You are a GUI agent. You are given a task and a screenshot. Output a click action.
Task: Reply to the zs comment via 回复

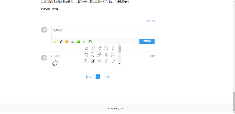(x=152, y=56)
